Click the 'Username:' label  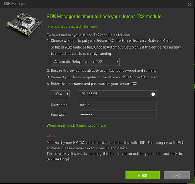tap(60, 105)
